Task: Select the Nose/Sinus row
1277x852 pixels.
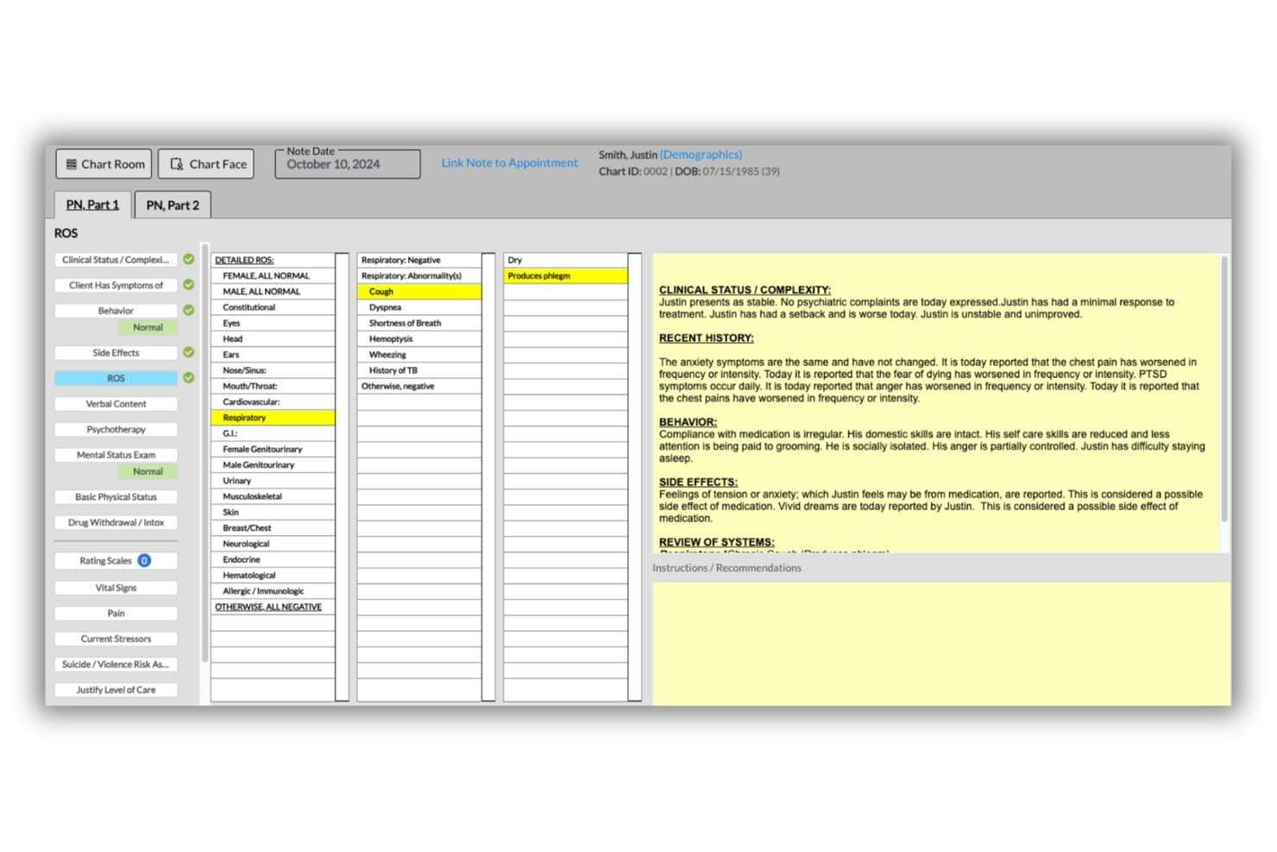Action: 273,370
